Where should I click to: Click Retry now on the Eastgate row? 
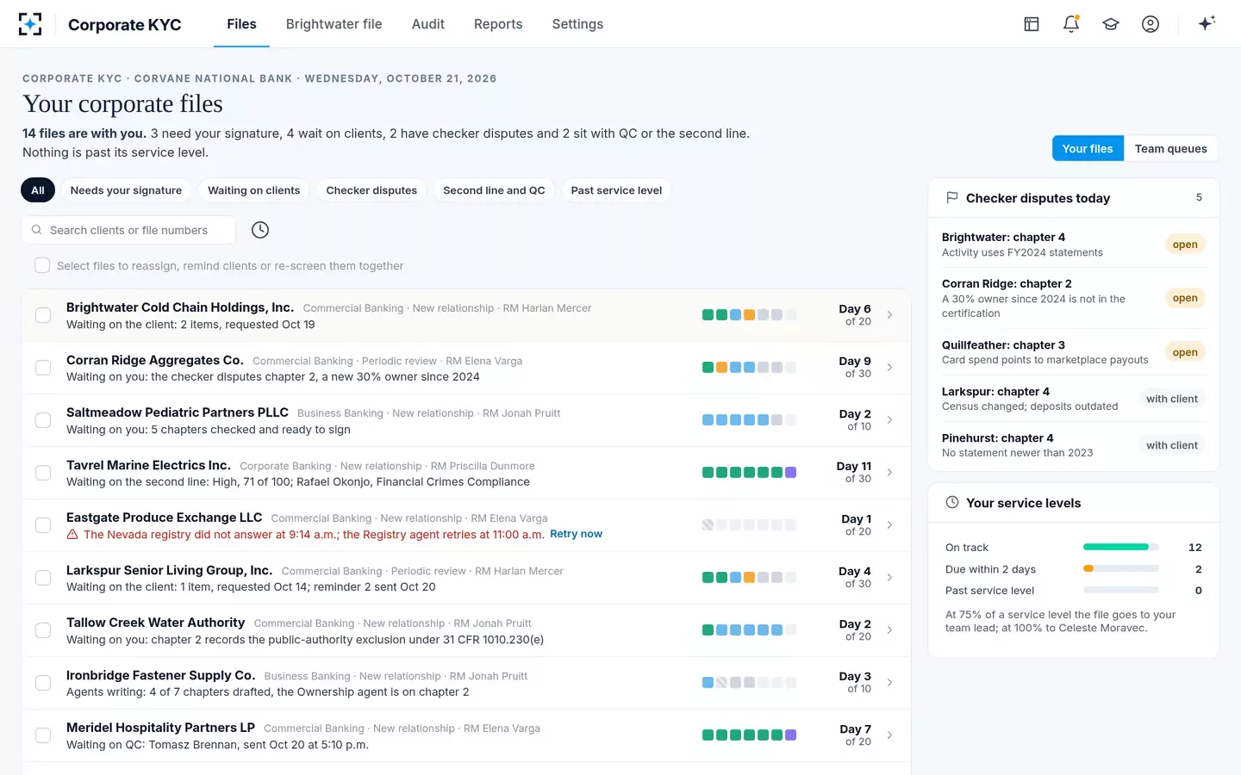576,534
